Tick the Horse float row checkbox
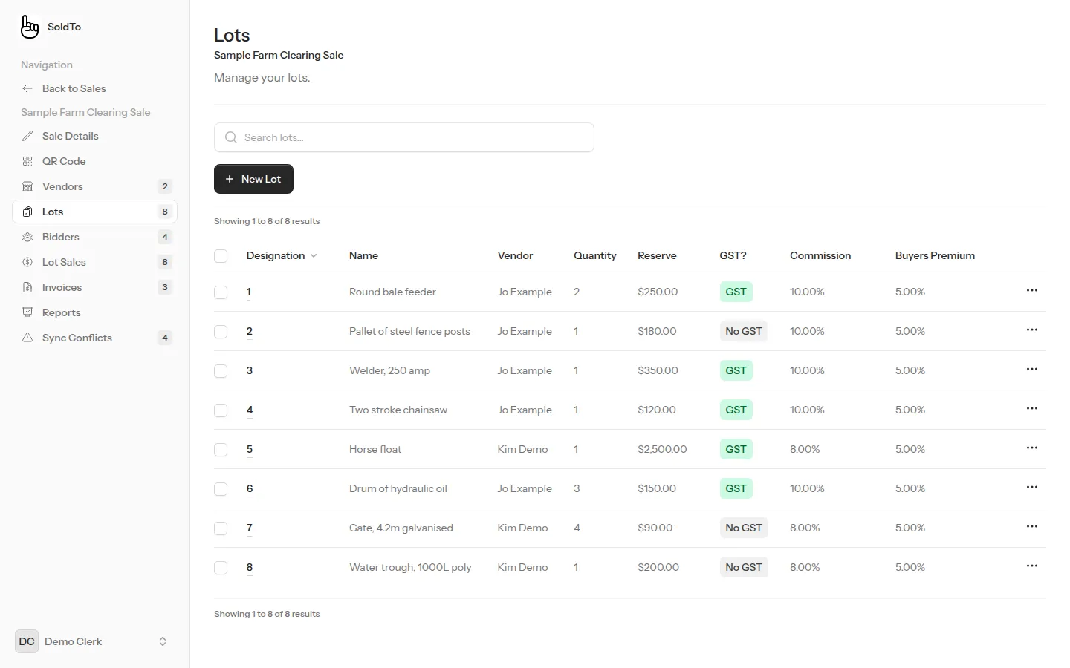 [x=221, y=450]
